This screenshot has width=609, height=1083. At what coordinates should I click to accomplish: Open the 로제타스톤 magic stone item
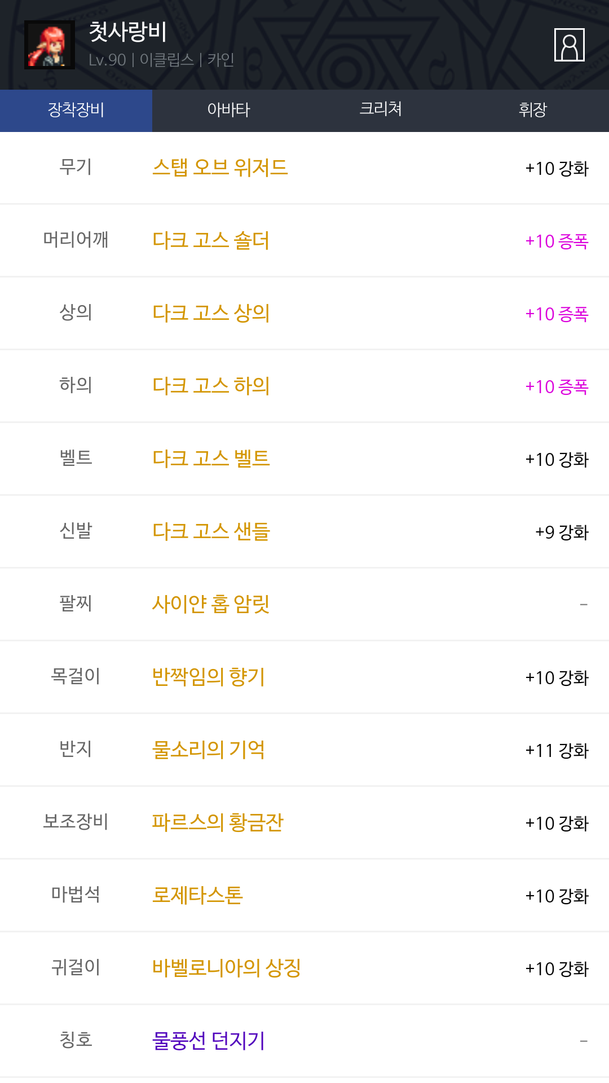click(x=197, y=895)
